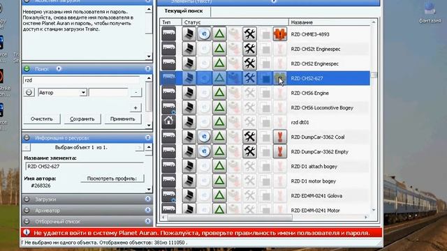The image size is (447, 251).
Task: Sort by the Название column header
Action: [x=330, y=22]
